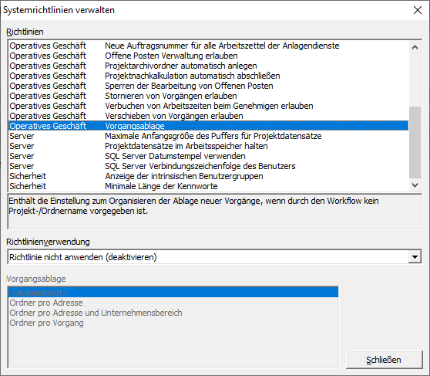The image size is (430, 376).
Task: Select 'Minimale Länge der Kennworte' policy
Action: click(208, 186)
